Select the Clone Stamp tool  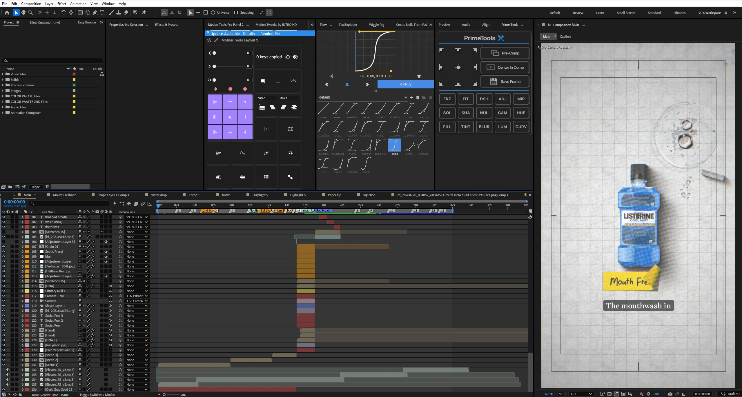(119, 12)
